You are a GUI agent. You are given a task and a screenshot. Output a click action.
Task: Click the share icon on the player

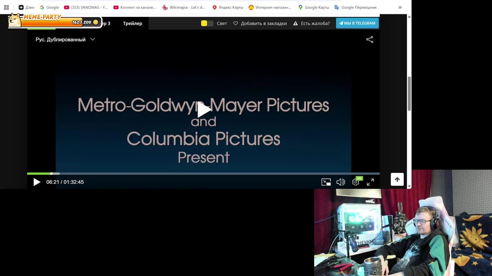point(369,39)
